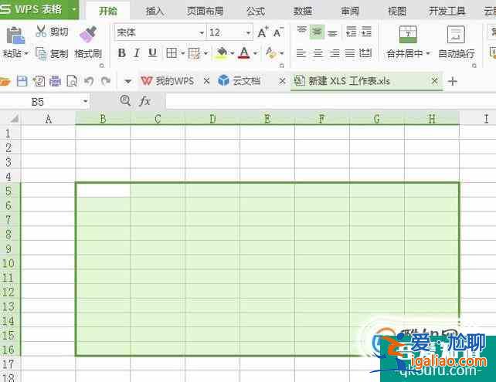
Task: Click the redo arrow icon
Action: point(105,82)
